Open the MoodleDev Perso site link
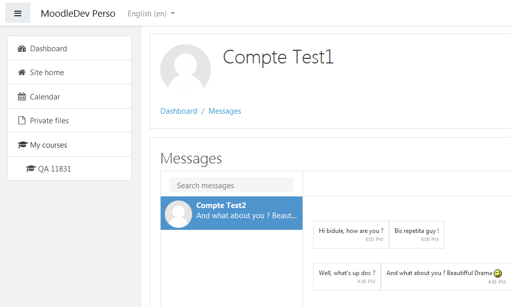The width and height of the screenshot is (511, 307). point(78,14)
